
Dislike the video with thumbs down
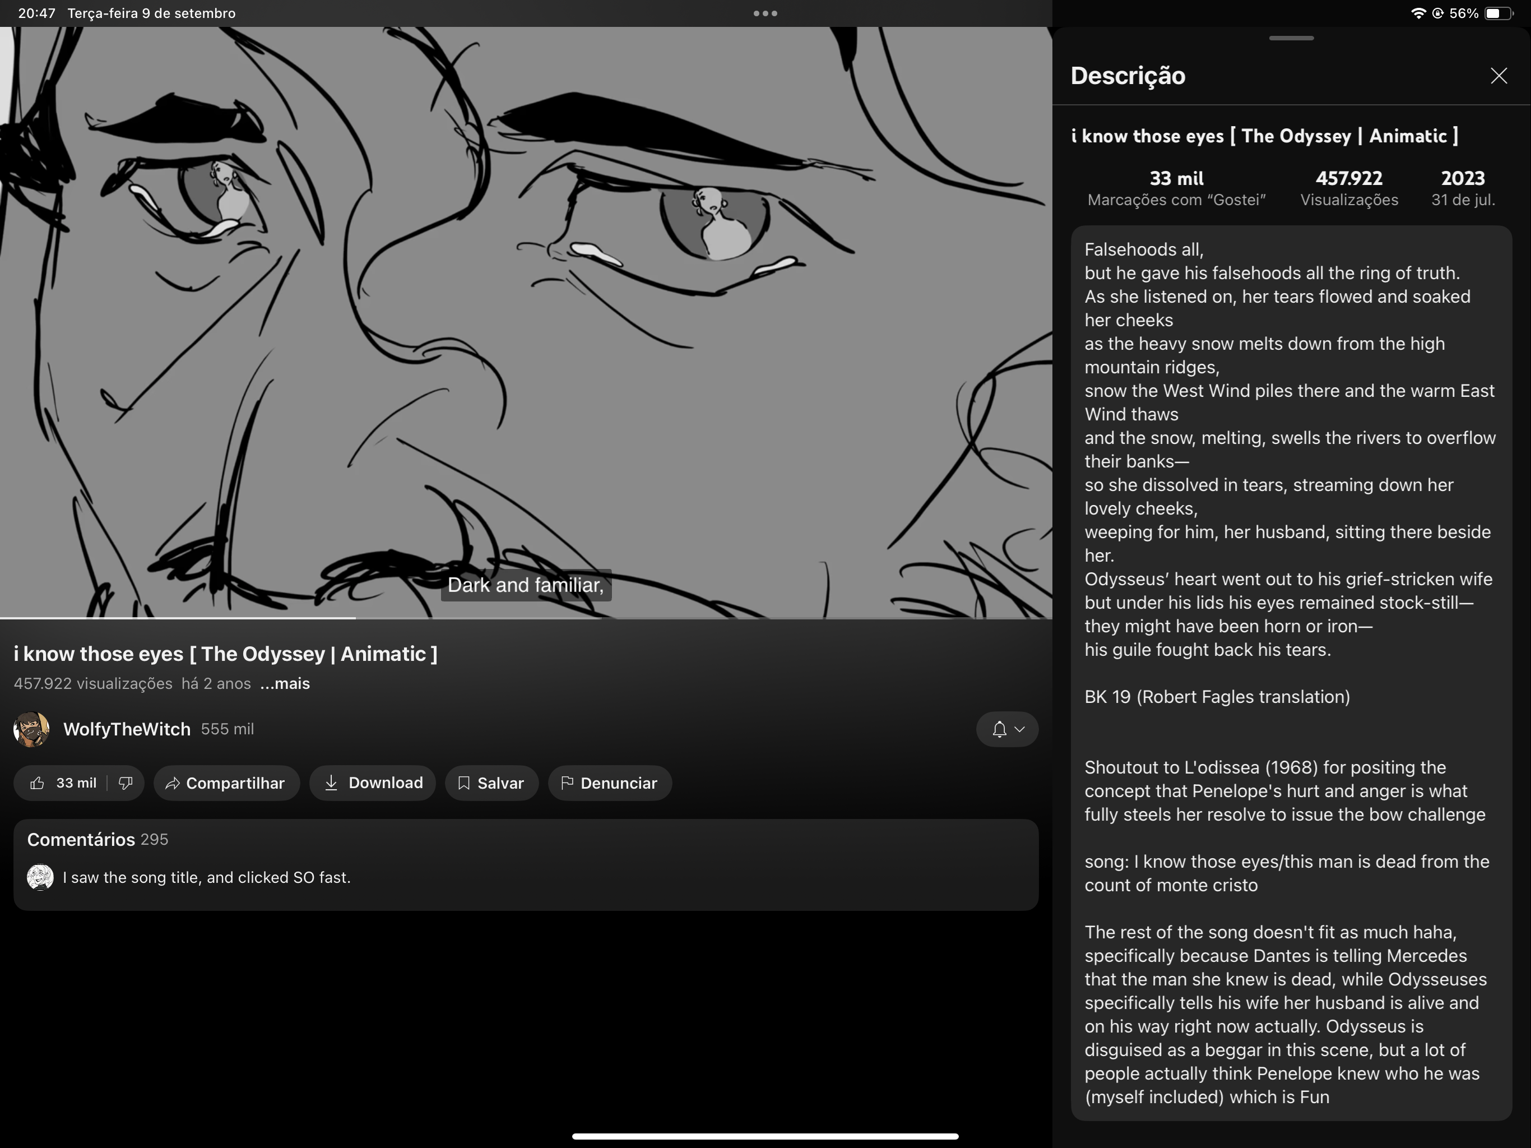(x=126, y=783)
